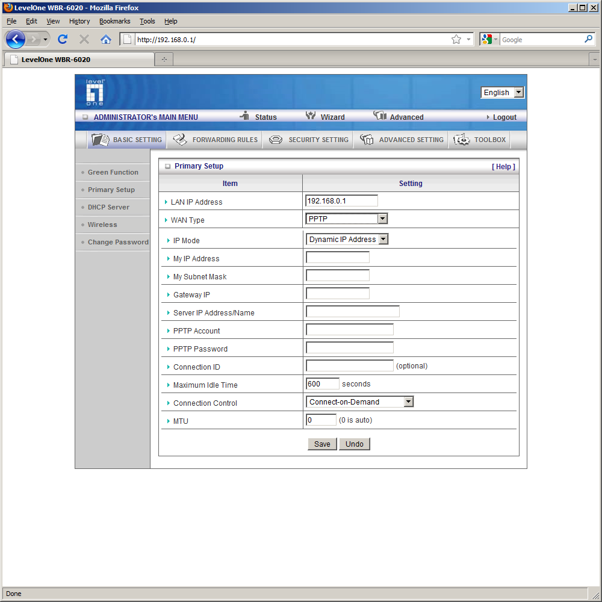This screenshot has height=602, width=602.
Task: Log out via the Logout link
Action: [504, 117]
